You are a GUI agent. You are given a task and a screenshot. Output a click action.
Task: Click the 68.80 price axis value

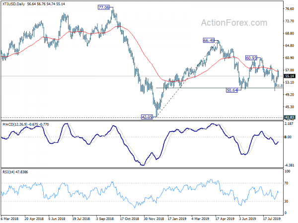[290, 33]
